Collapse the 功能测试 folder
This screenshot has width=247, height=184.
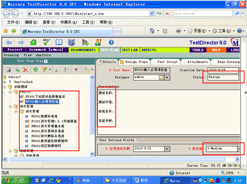pyautogui.click(x=5, y=87)
